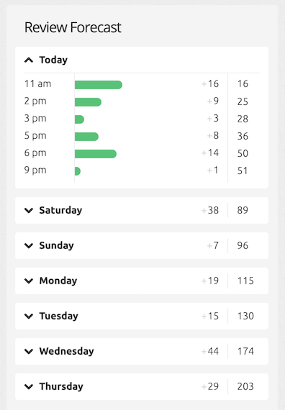
Task: Expand the Thursday forecast chevron
Action: tap(29, 386)
